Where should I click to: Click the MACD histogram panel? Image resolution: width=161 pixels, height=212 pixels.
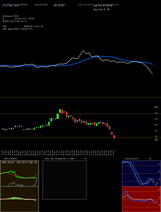[x=19, y=199]
